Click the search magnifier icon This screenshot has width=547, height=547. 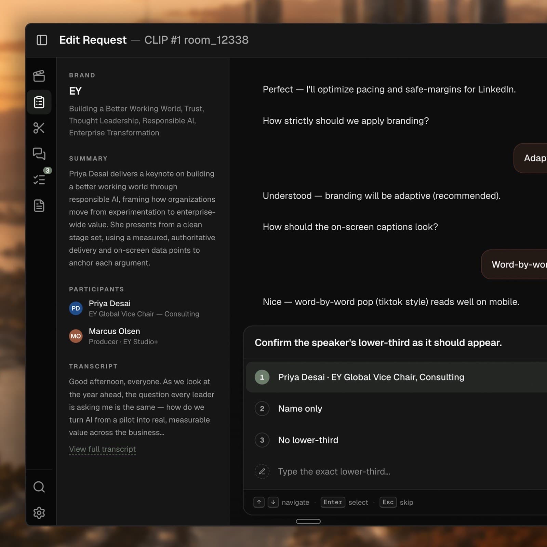pyautogui.click(x=39, y=487)
